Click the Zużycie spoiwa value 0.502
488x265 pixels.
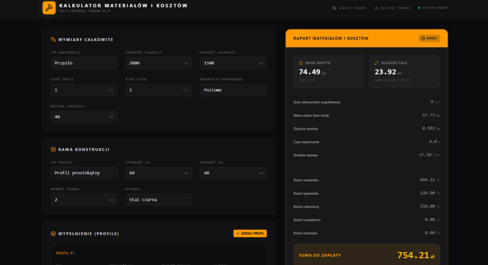[428, 128]
